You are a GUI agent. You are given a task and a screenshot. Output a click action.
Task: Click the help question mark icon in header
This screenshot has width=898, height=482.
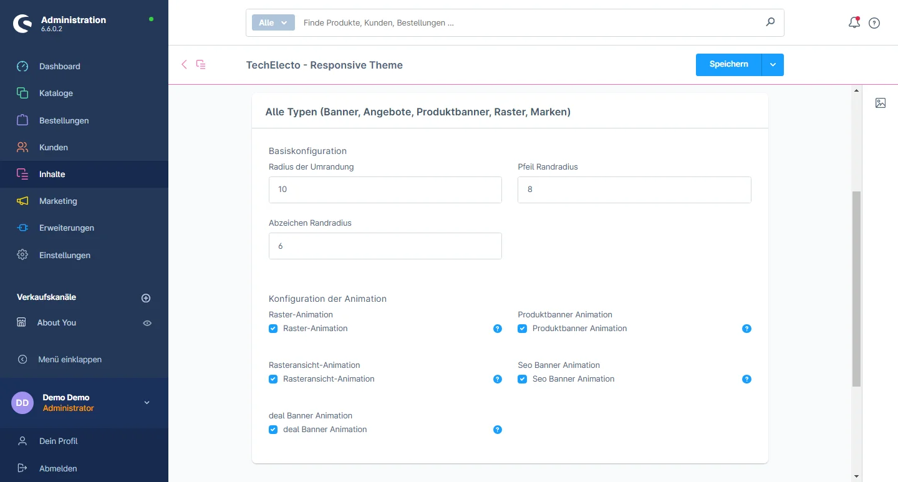[x=874, y=23]
